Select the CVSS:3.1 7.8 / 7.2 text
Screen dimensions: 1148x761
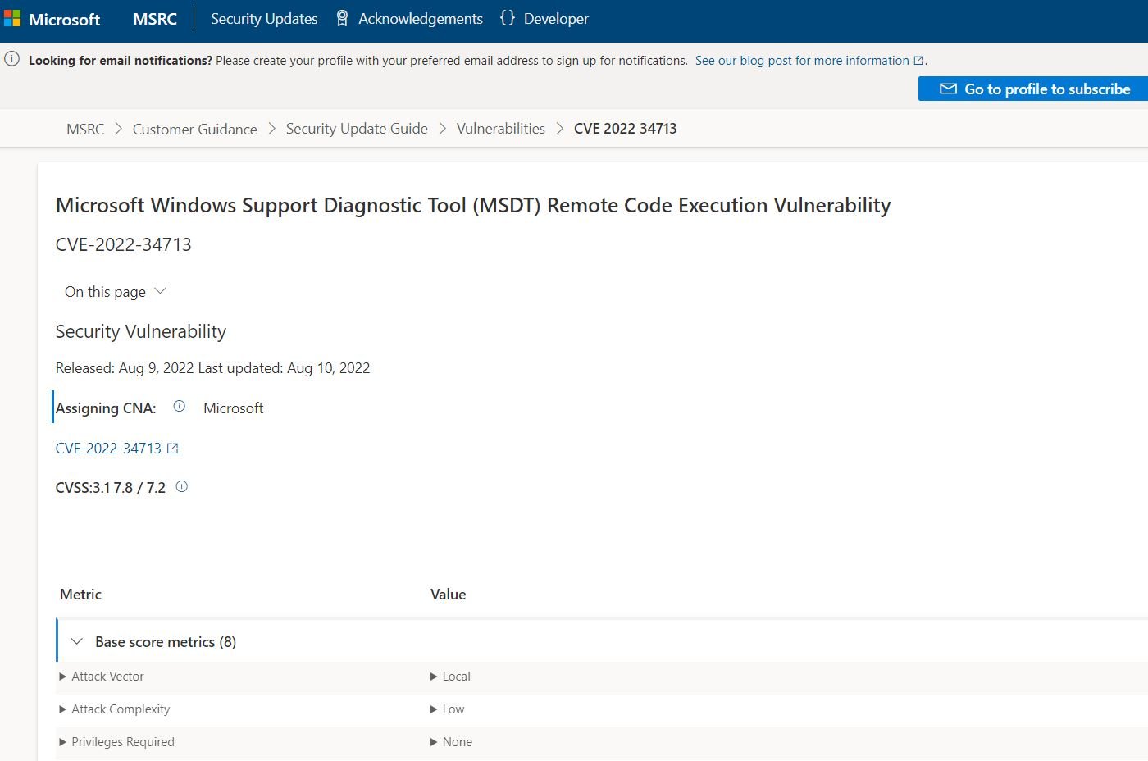(x=111, y=487)
